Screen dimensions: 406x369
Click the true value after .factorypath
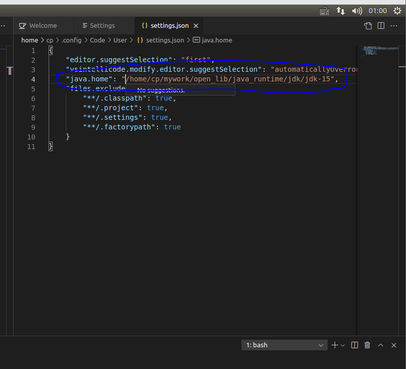[172, 127]
